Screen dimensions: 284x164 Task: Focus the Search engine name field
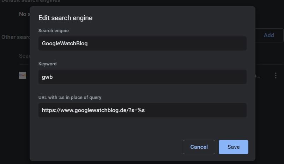pos(142,43)
